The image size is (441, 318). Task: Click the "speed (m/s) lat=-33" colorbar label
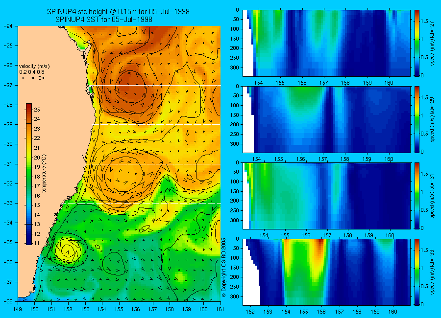433,272
